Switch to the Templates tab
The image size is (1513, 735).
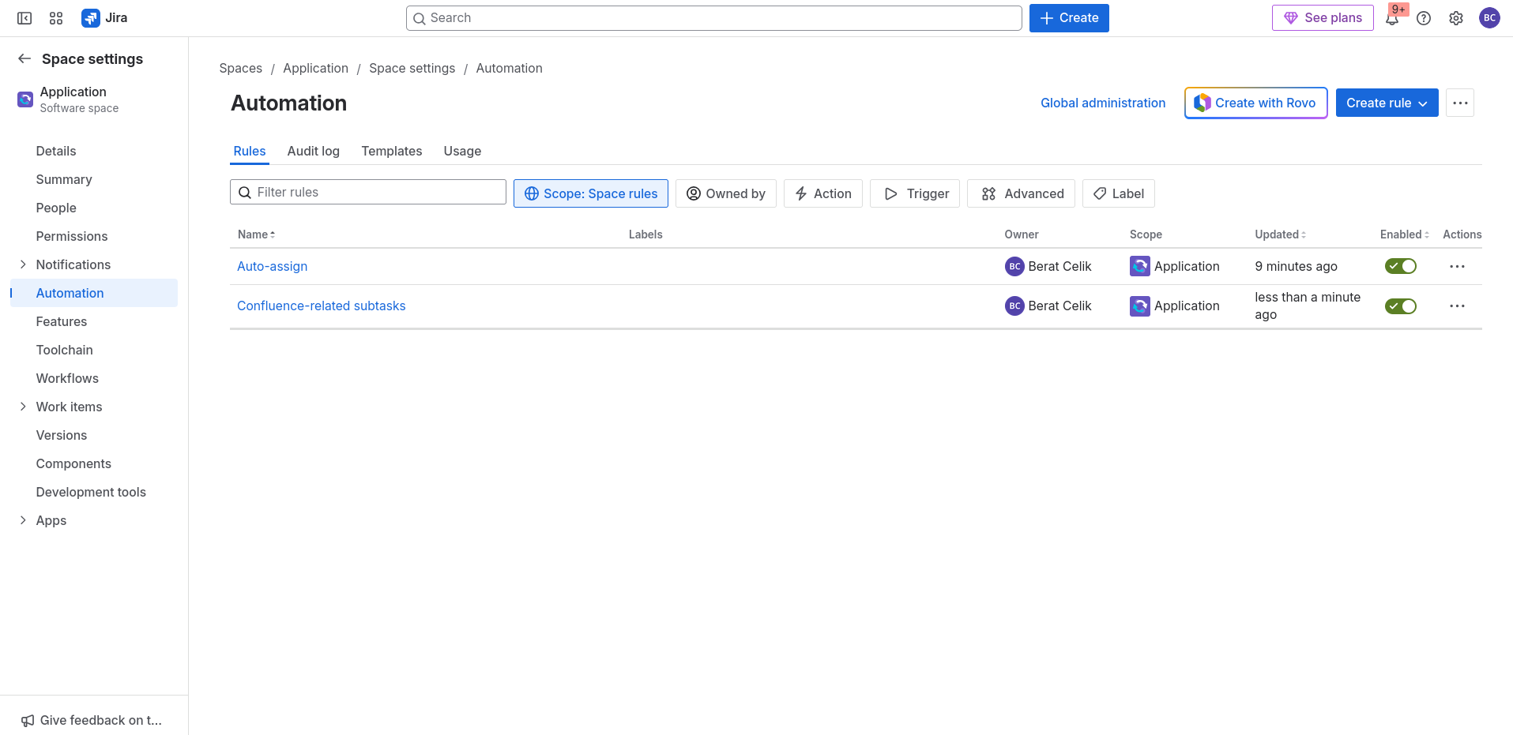pyautogui.click(x=391, y=152)
